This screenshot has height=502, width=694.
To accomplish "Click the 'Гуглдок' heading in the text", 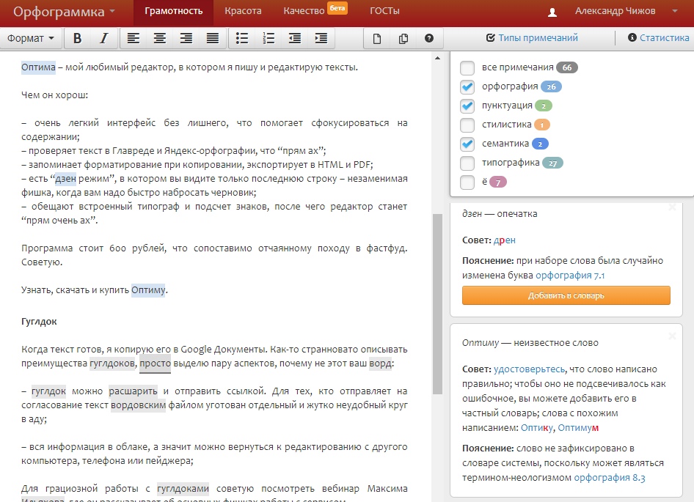I will pyautogui.click(x=39, y=322).
